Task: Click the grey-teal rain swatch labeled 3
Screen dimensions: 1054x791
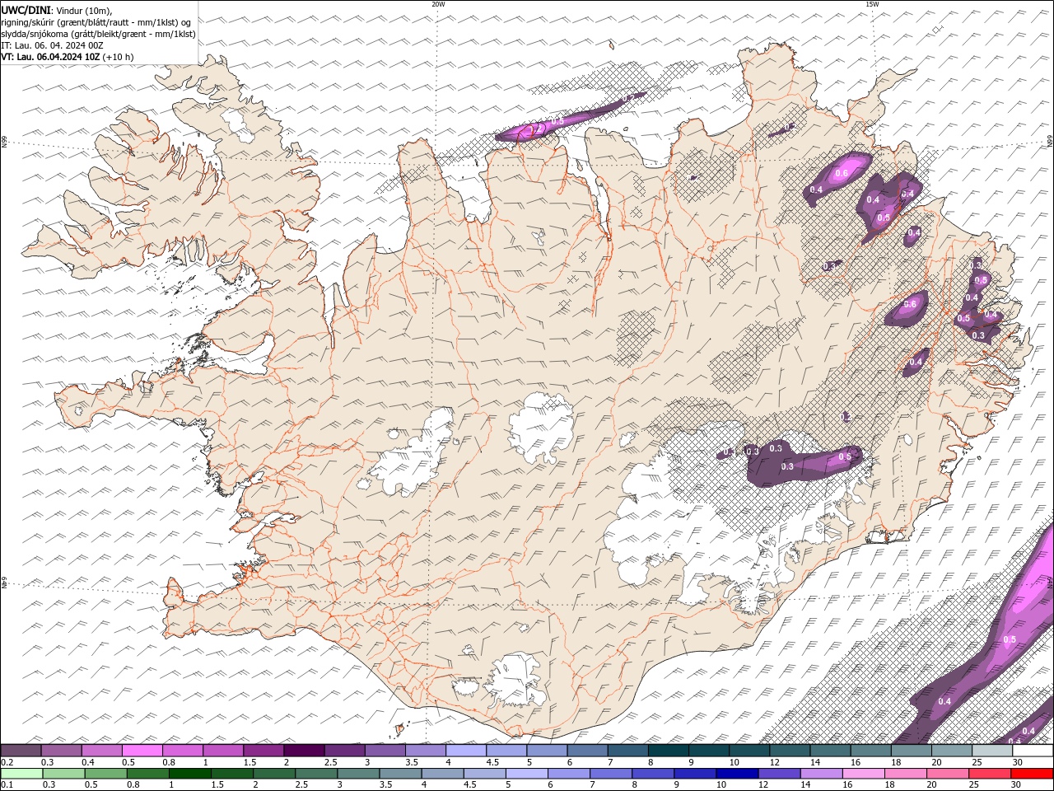Action: point(358,774)
